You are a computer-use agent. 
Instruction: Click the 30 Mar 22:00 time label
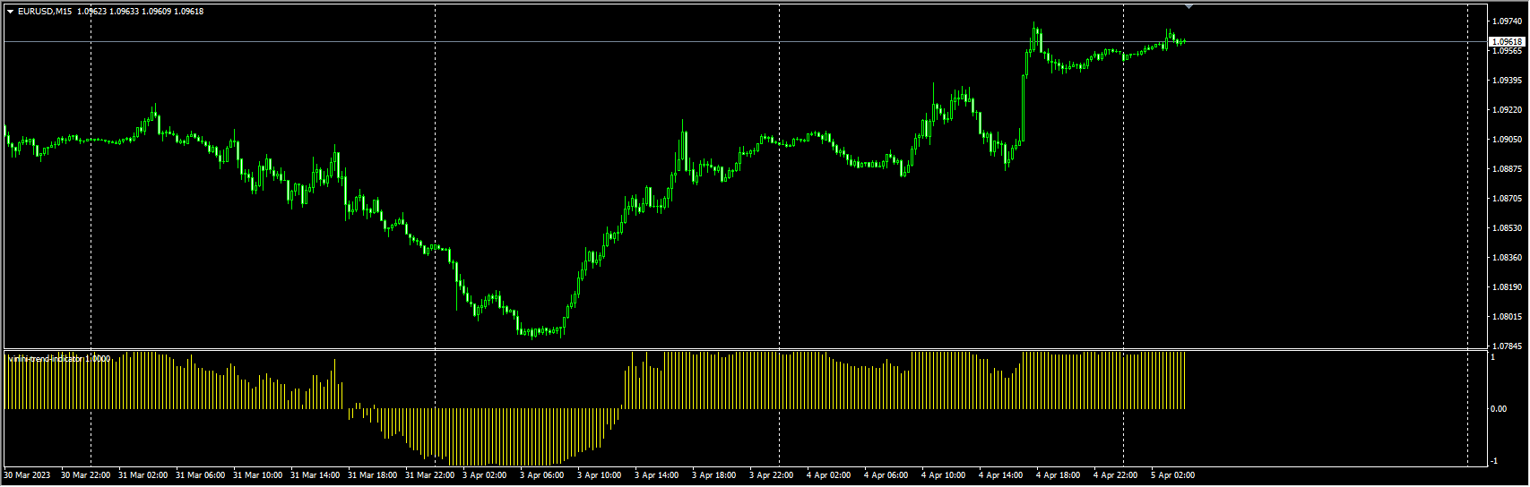(x=85, y=475)
